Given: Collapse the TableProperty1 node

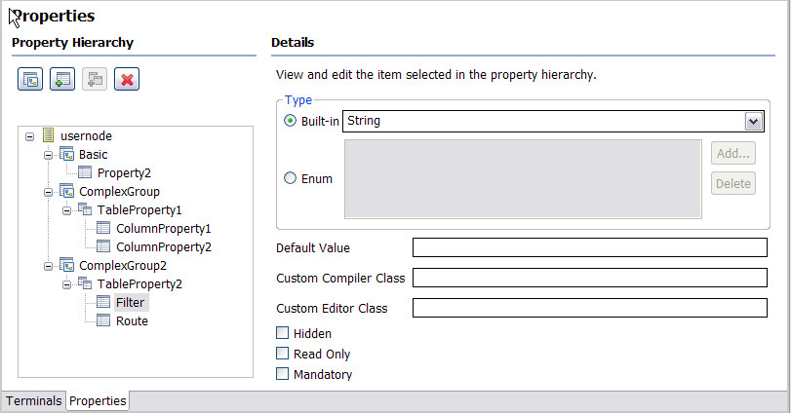Looking at the screenshot, I should [x=66, y=210].
